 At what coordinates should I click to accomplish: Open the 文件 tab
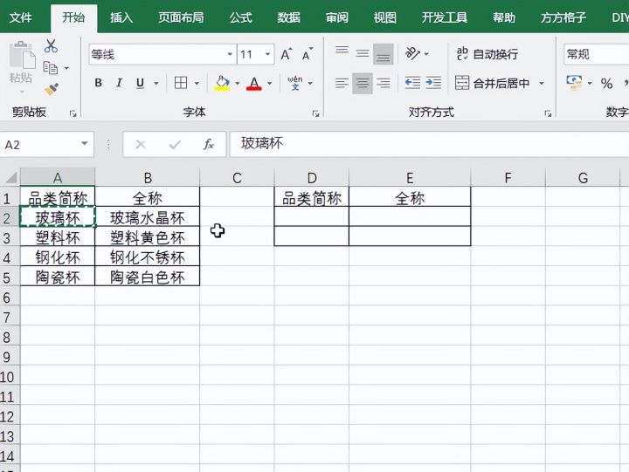coord(20,17)
